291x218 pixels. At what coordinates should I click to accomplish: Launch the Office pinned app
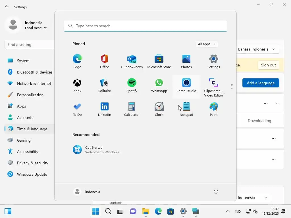click(x=105, y=62)
